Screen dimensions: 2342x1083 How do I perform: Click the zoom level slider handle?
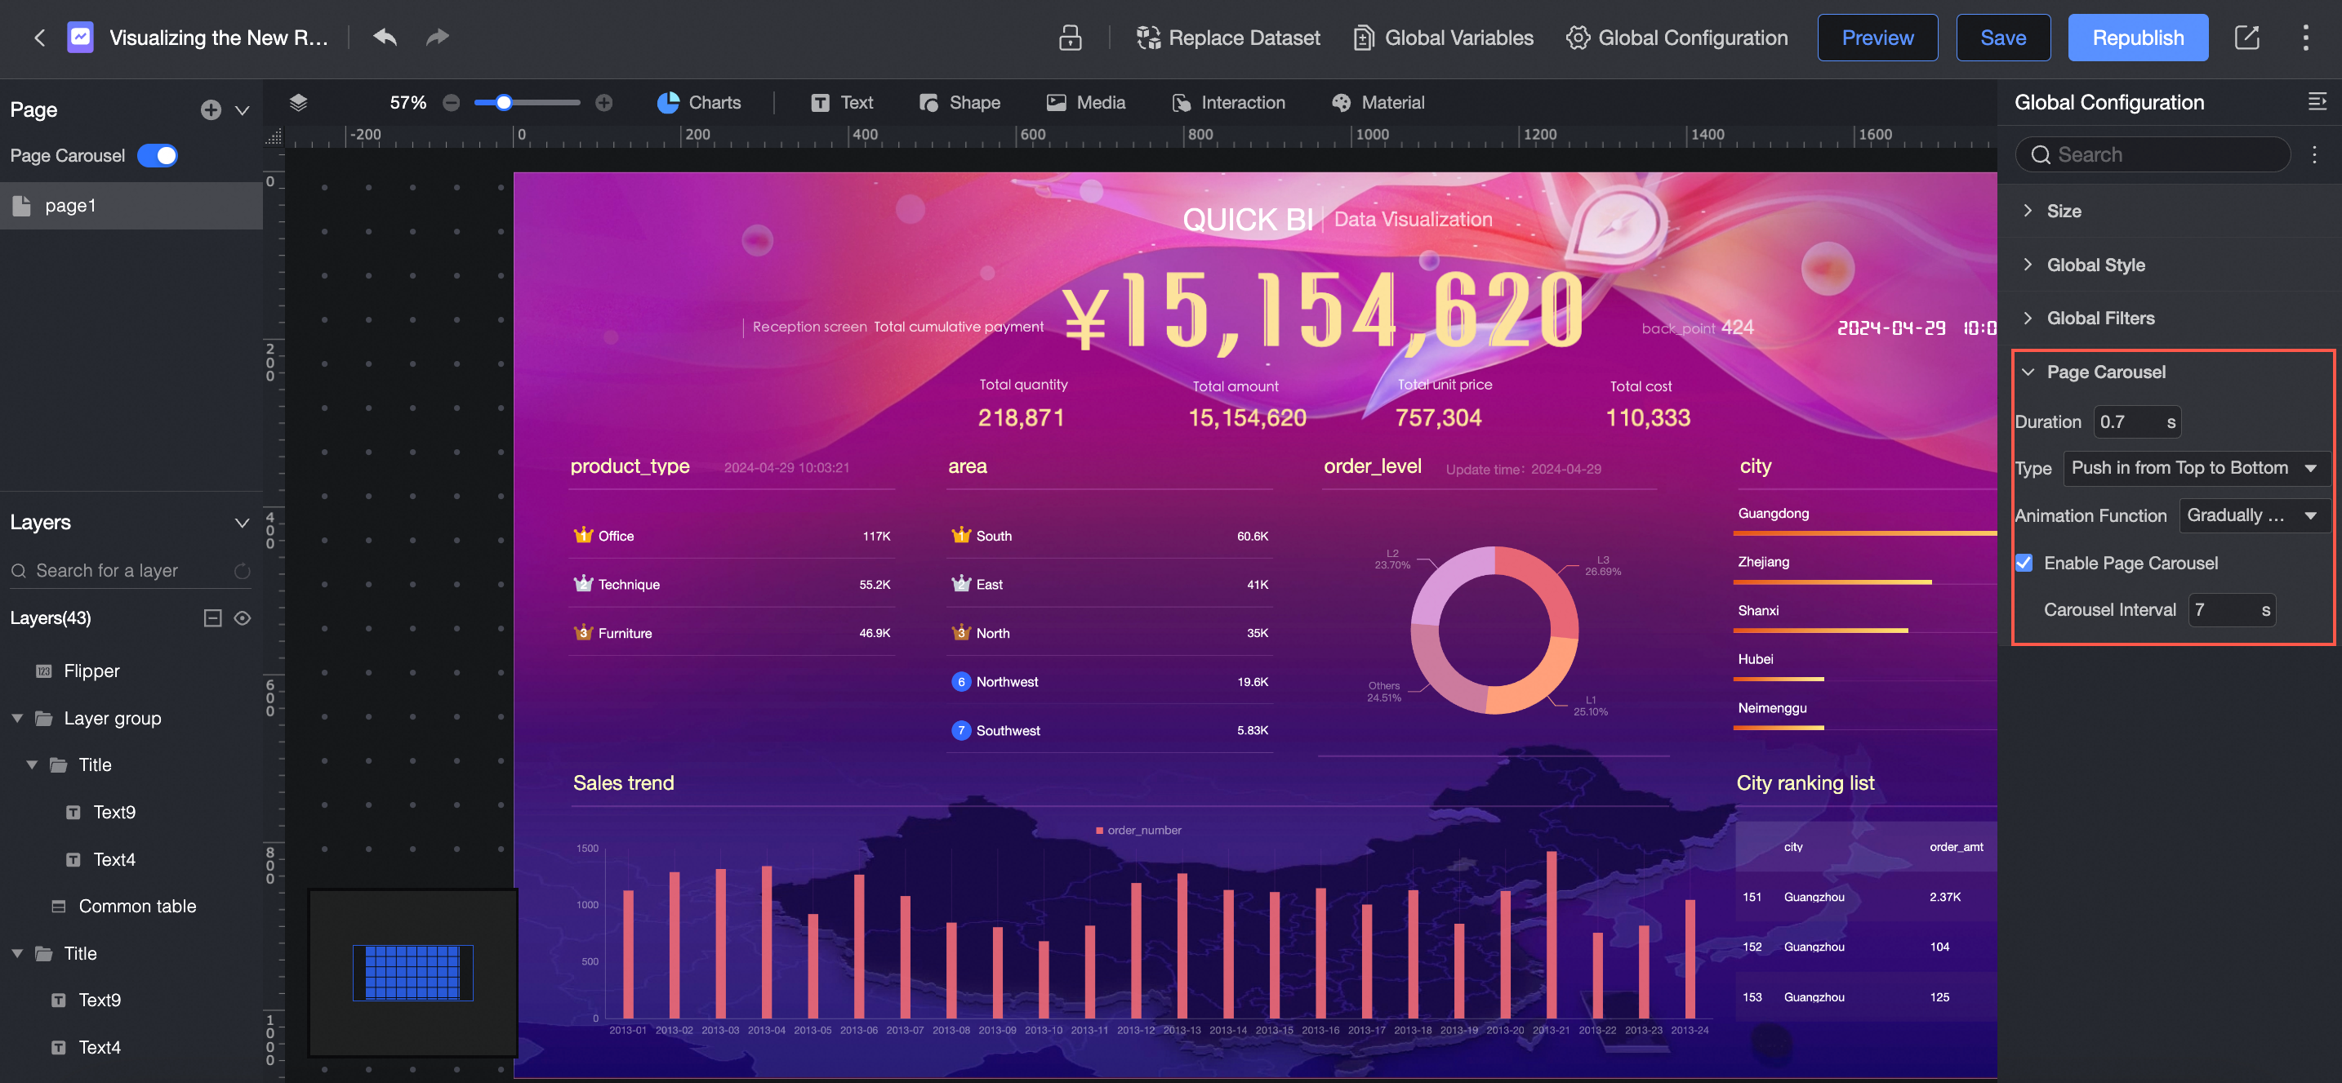504,103
